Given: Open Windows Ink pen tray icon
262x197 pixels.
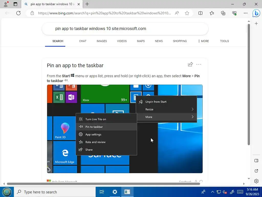Looking at the screenshot, I should pos(232,192).
